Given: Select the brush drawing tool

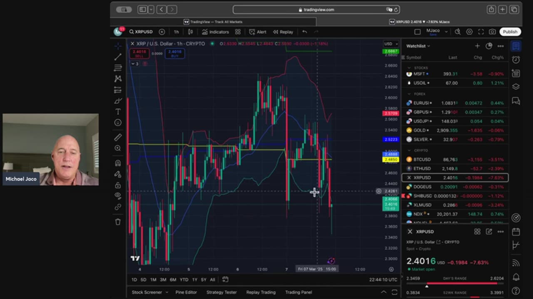Looking at the screenshot, I should [118, 101].
